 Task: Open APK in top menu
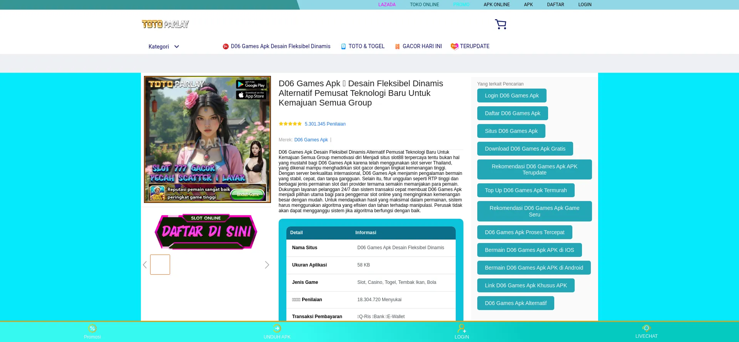pos(528,5)
